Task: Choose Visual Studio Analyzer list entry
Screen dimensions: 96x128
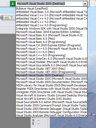Action: (x=52, y=115)
